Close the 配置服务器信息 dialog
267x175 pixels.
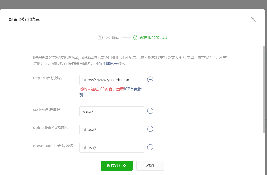(x=253, y=19)
